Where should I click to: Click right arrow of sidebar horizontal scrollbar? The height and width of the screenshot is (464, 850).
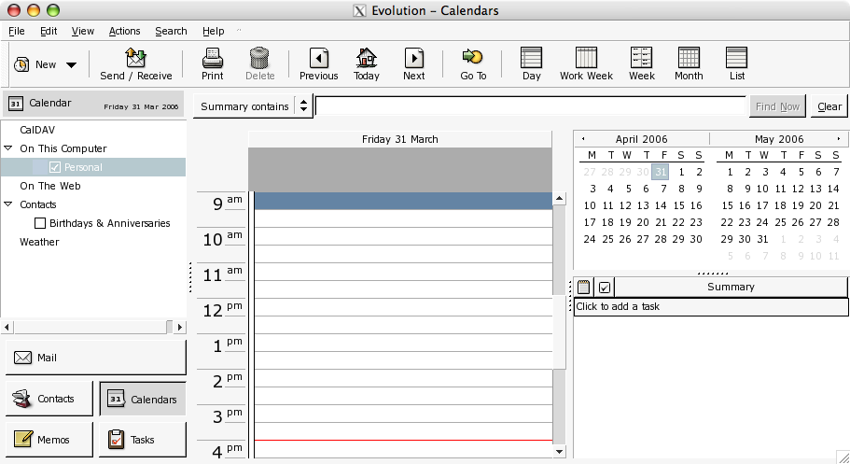pos(180,327)
